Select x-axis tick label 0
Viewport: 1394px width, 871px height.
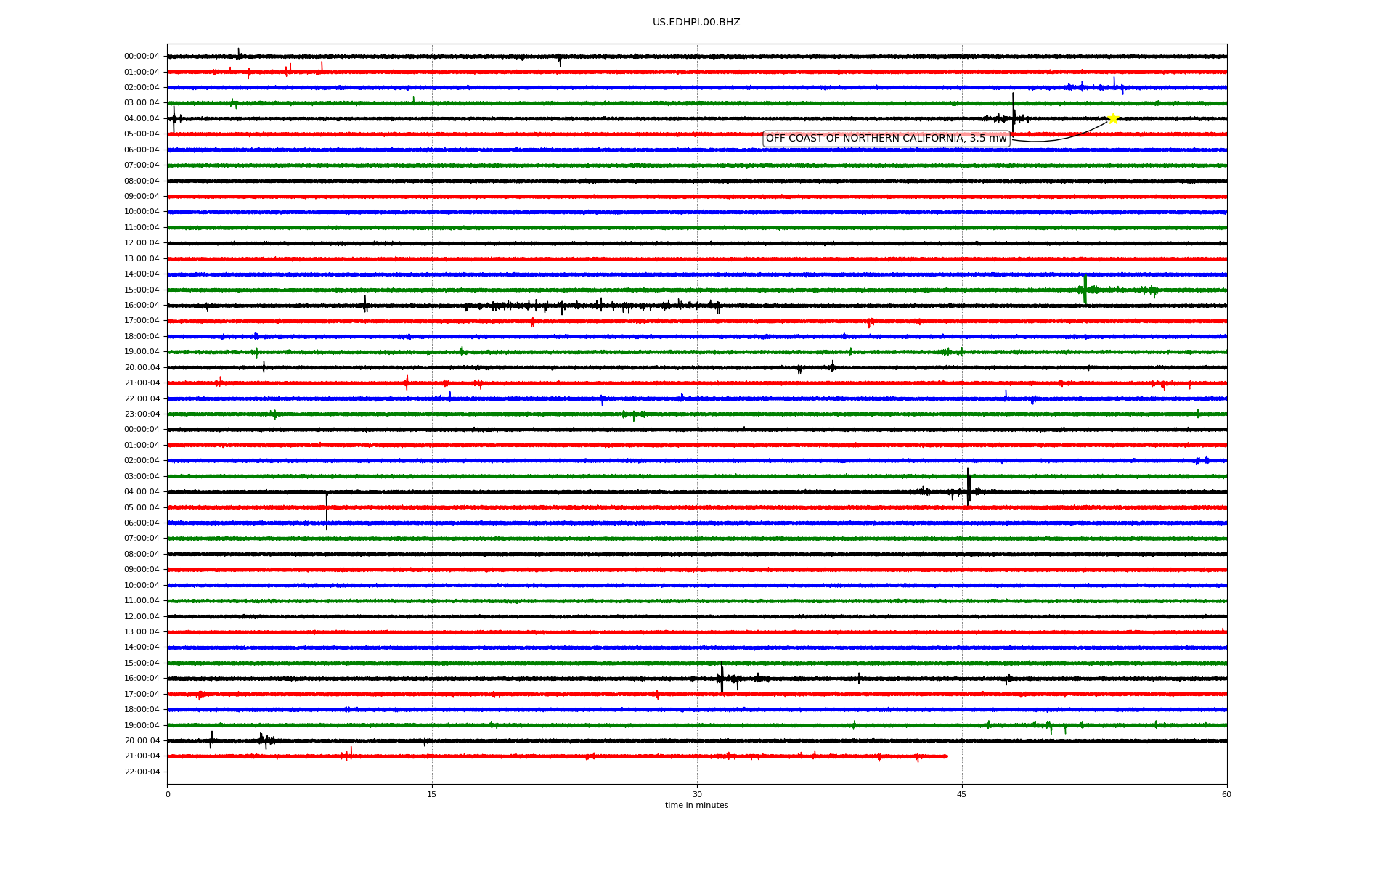pyautogui.click(x=168, y=794)
